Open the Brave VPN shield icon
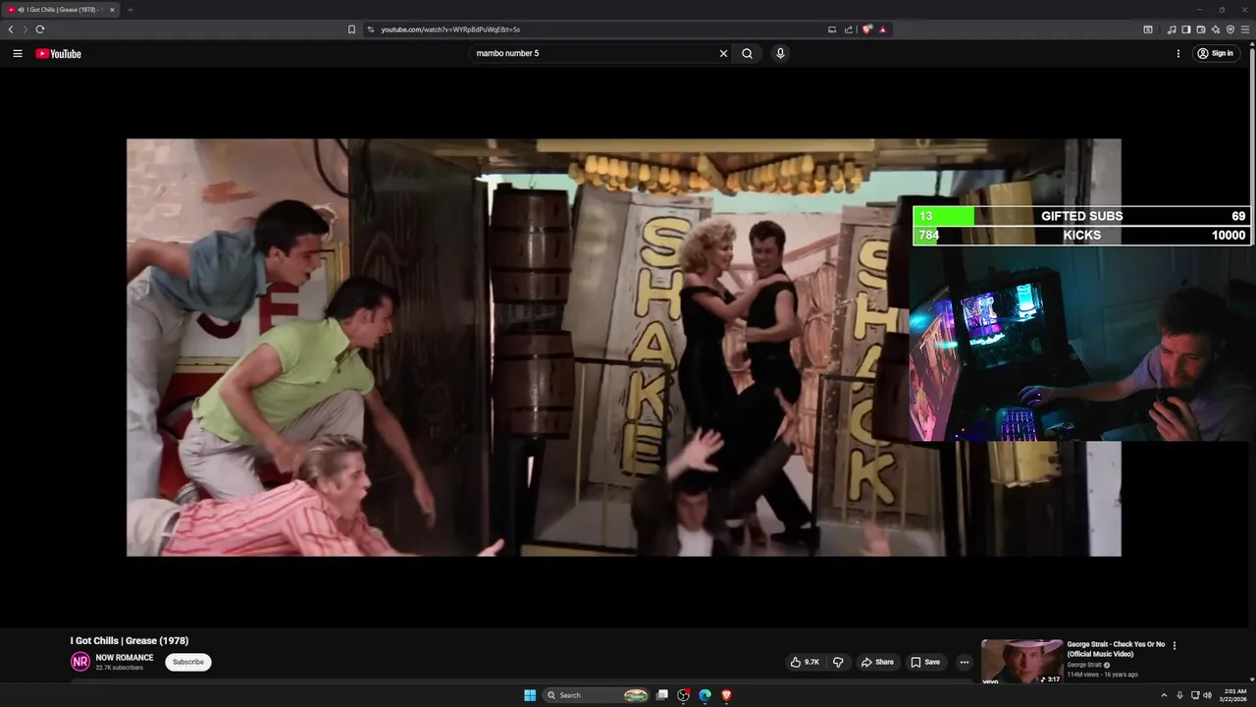Viewport: 1256px width, 707px height. [1230, 29]
